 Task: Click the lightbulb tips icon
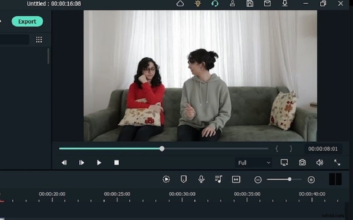coord(198,4)
